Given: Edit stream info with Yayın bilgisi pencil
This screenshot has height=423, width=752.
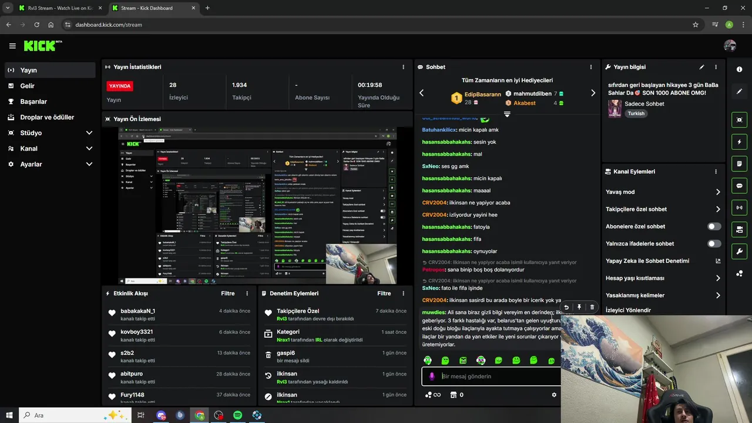Looking at the screenshot, I should [701, 67].
